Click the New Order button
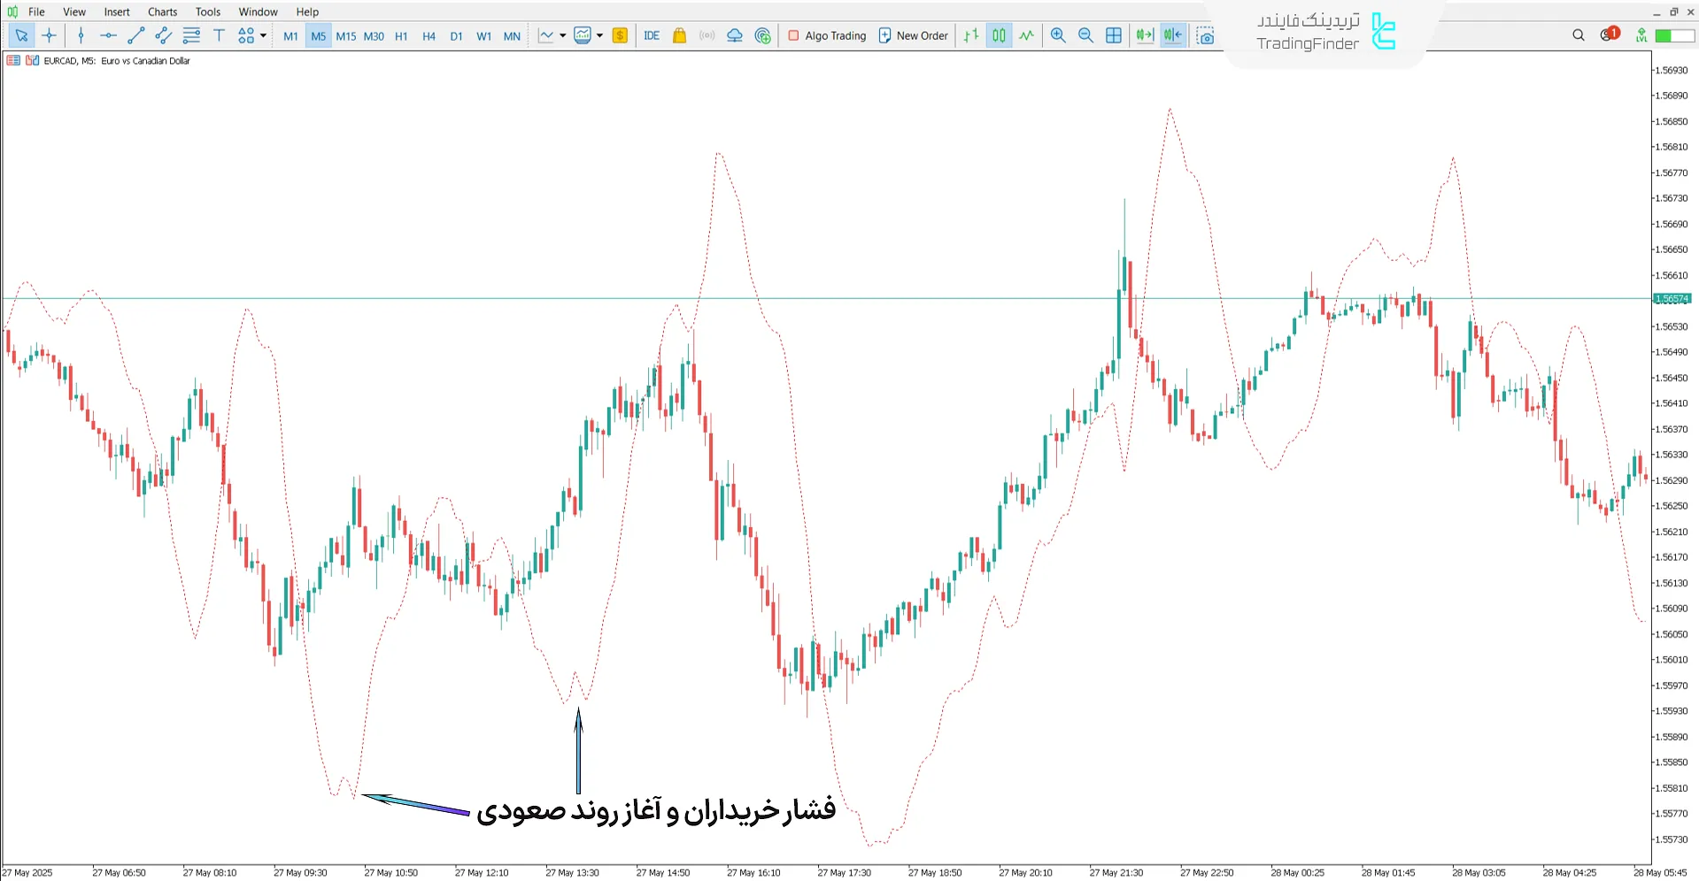The height and width of the screenshot is (881, 1699). (913, 35)
